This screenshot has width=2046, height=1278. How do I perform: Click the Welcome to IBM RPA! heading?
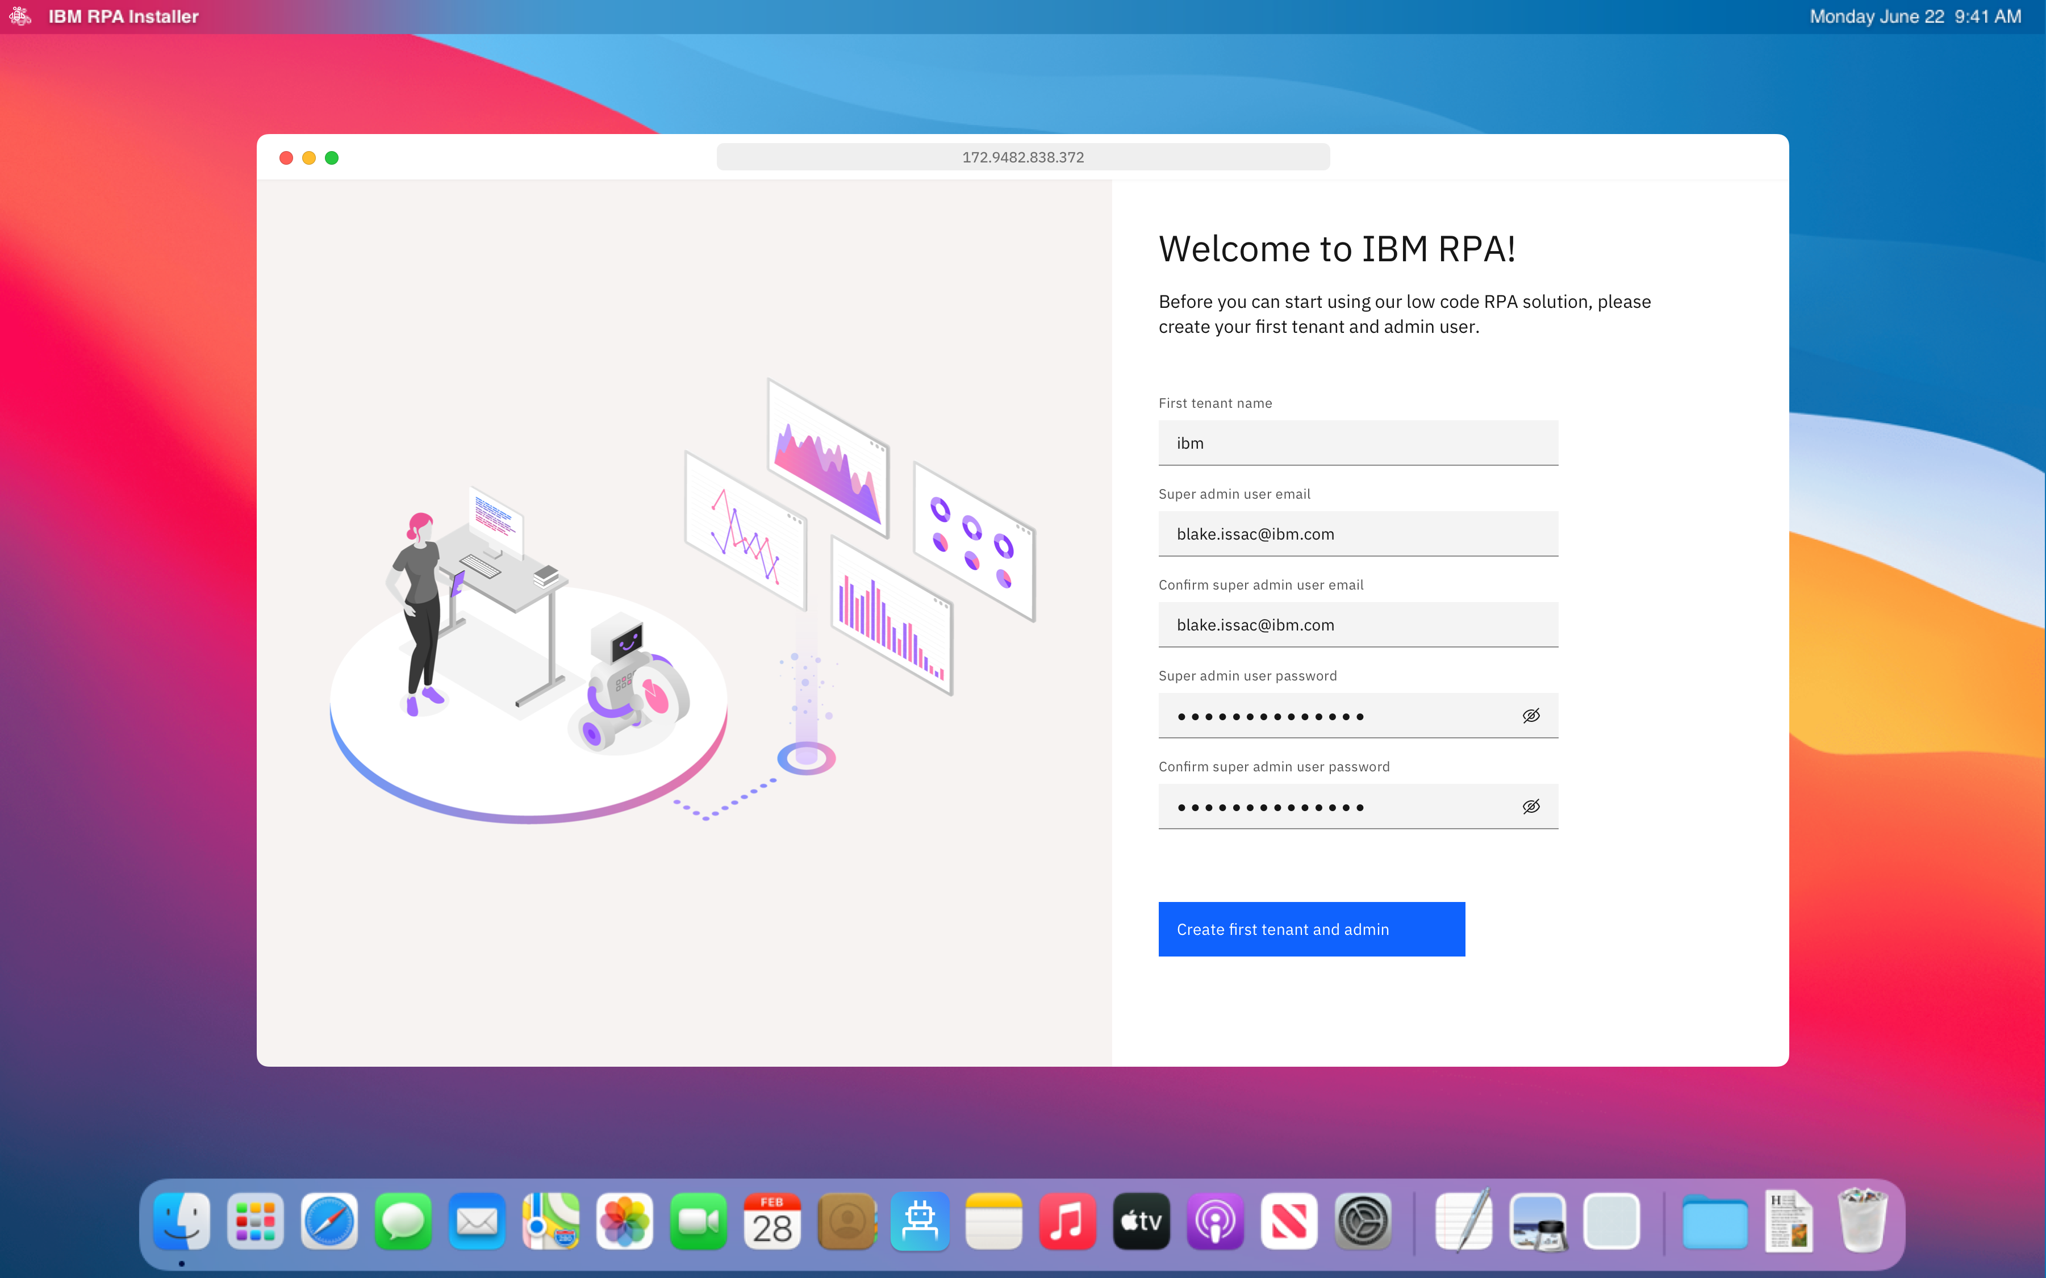(x=1337, y=249)
